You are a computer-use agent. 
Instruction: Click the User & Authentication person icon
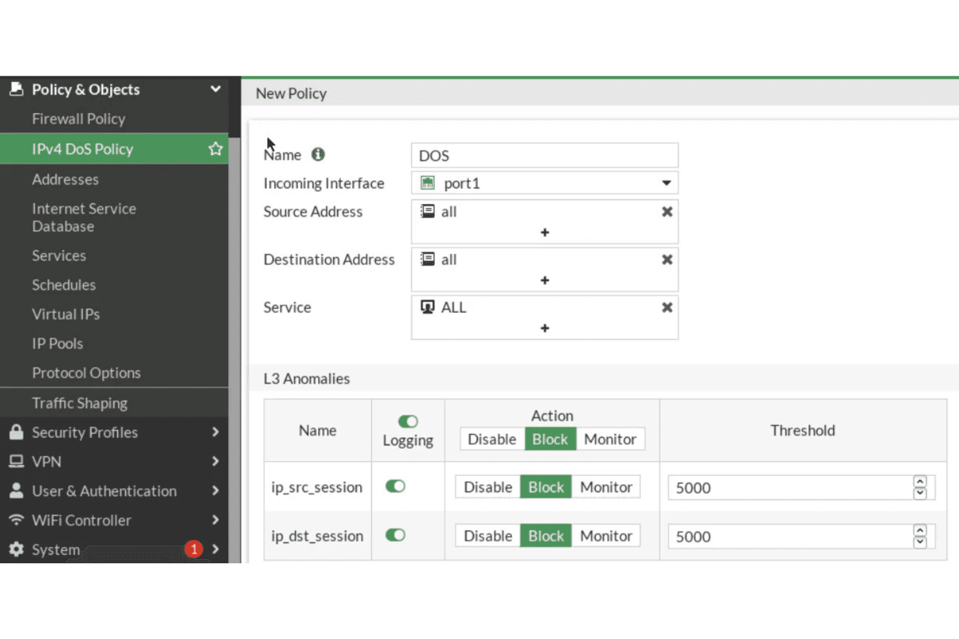point(16,491)
